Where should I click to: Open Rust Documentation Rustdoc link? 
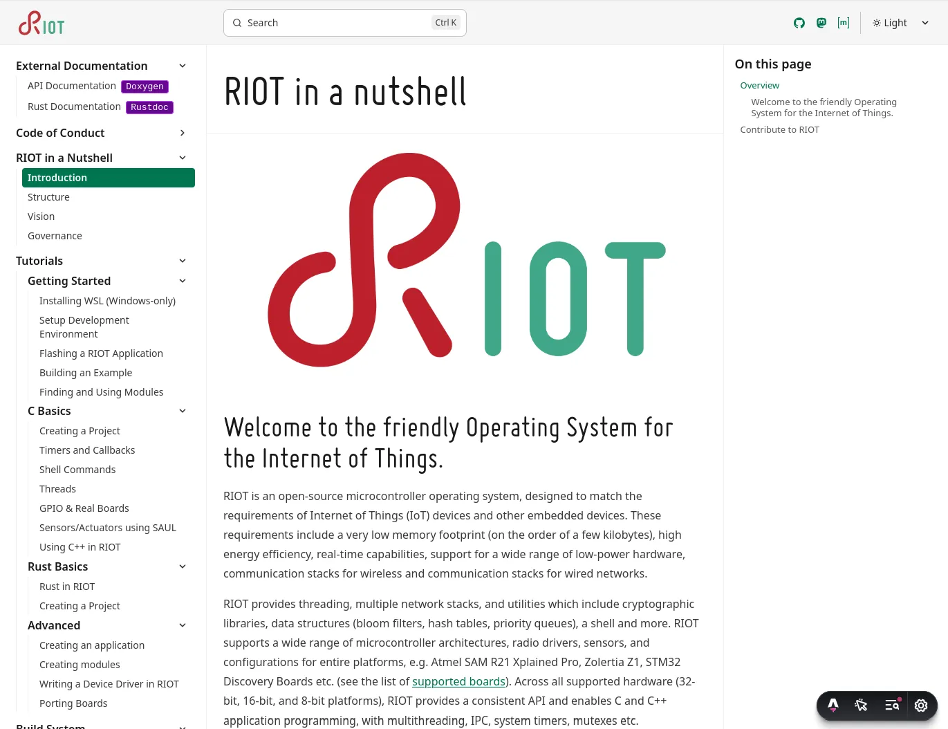coord(100,107)
